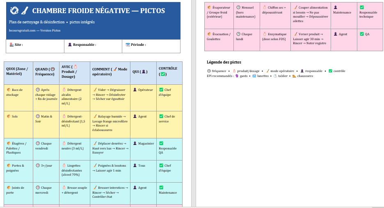The height and width of the screenshot is (208, 384).
Task: Click the person icon before Responsable header field
Action: click(x=70, y=45)
